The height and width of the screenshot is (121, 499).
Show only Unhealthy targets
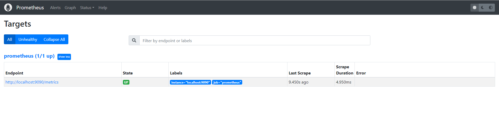(x=28, y=39)
